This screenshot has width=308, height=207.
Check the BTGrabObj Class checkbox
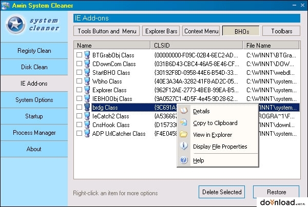coord(79,55)
